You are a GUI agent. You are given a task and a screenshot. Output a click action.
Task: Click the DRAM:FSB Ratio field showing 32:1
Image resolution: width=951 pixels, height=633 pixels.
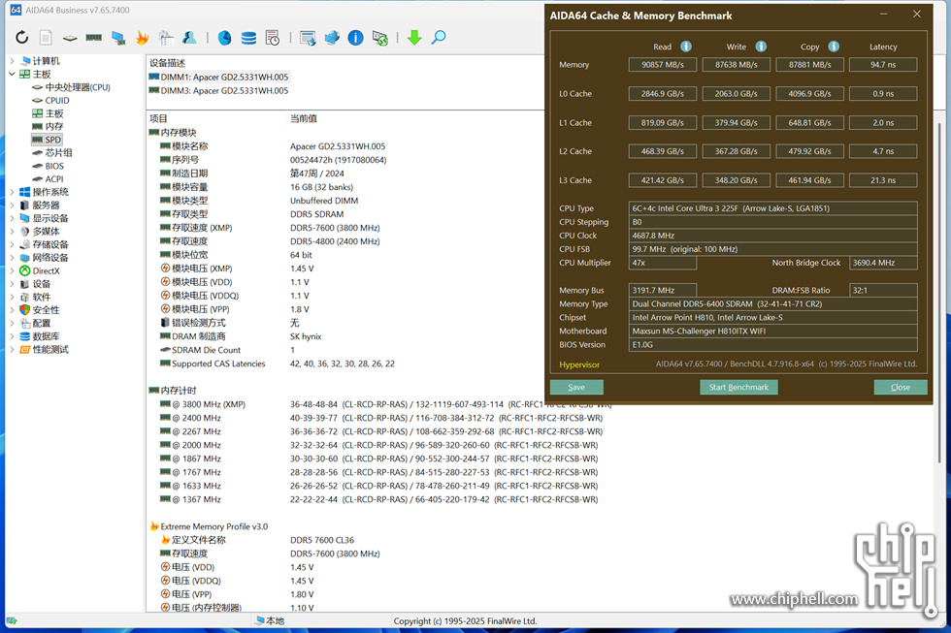click(883, 290)
